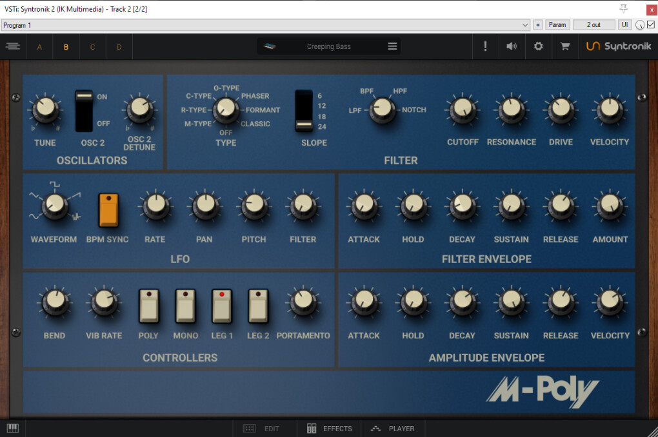658x437 pixels.
Task: Click the LFO PITCH knob
Action: [x=254, y=206]
